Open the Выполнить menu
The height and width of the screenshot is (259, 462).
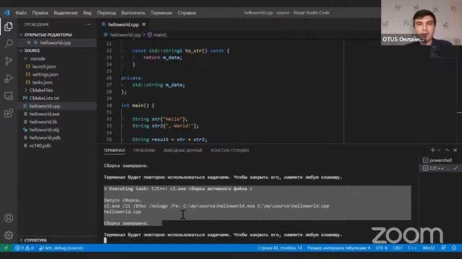(133, 13)
